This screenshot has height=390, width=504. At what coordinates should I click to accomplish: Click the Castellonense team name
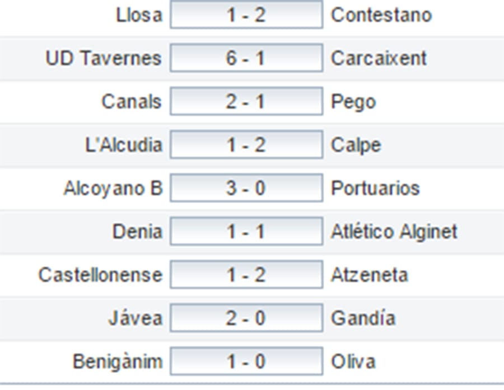[100, 275]
